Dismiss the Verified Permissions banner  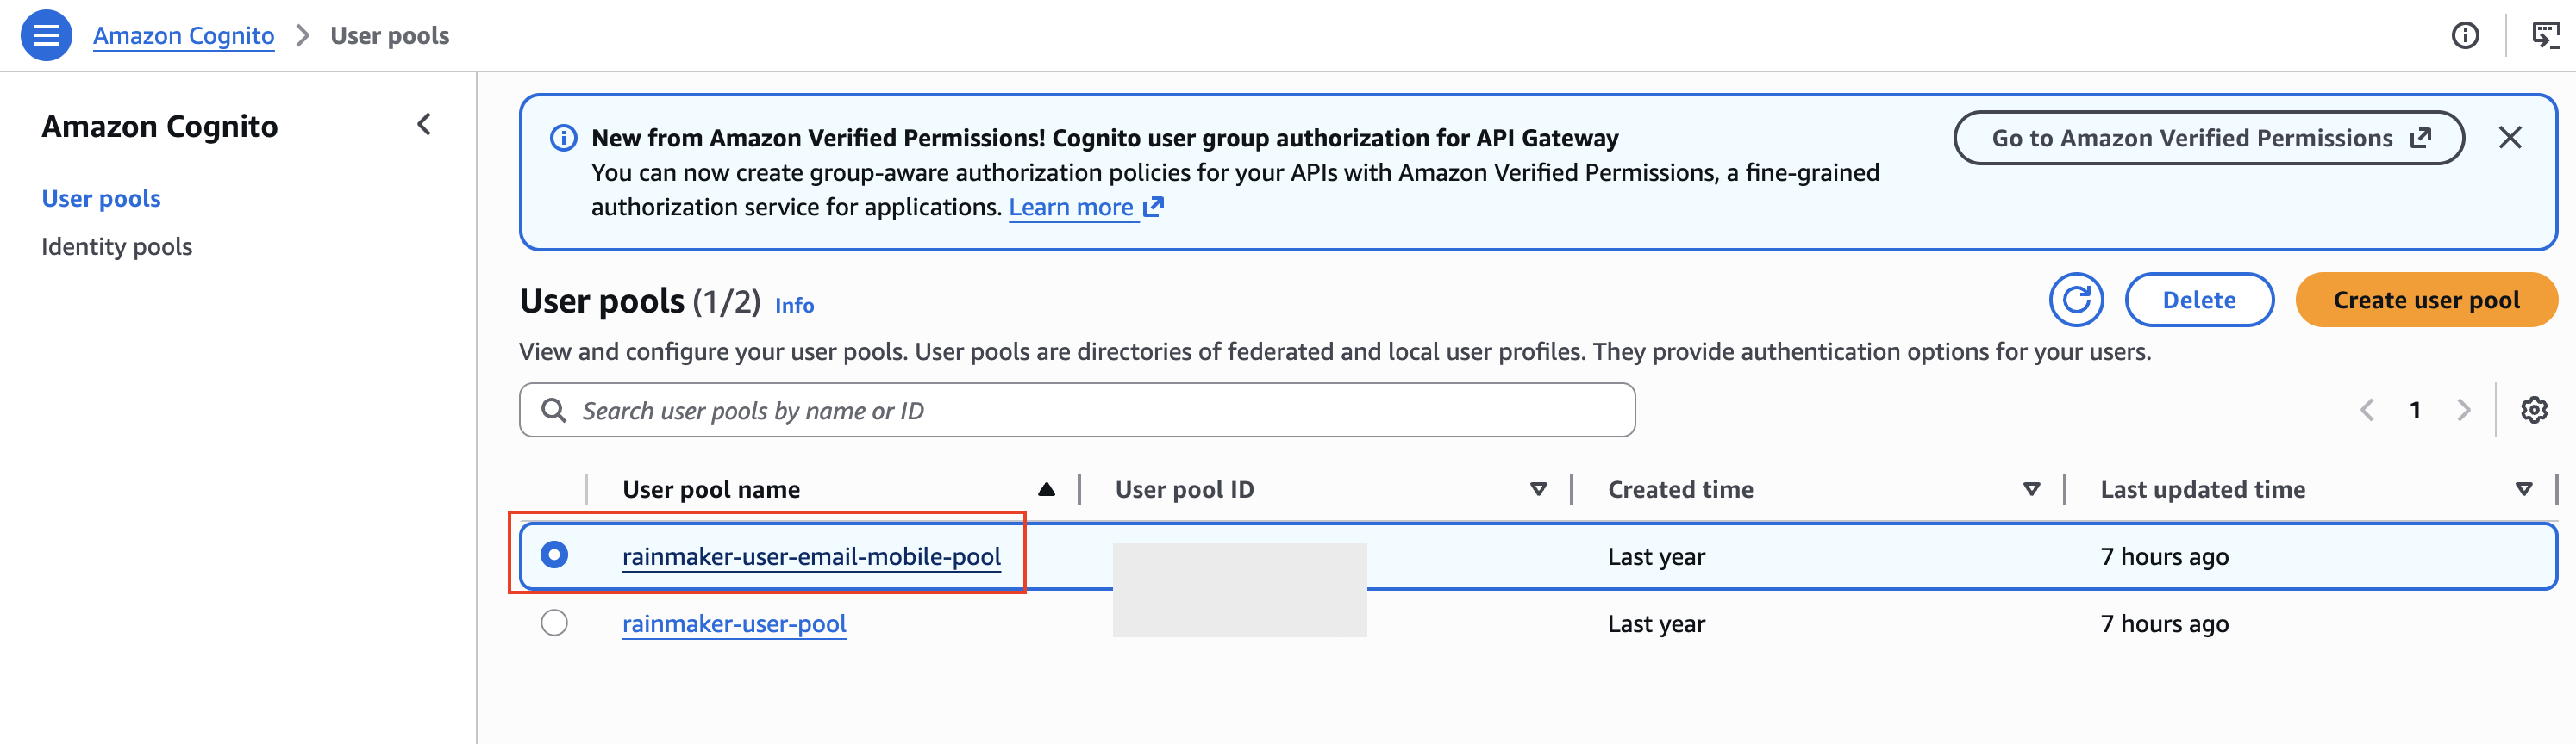(2510, 138)
